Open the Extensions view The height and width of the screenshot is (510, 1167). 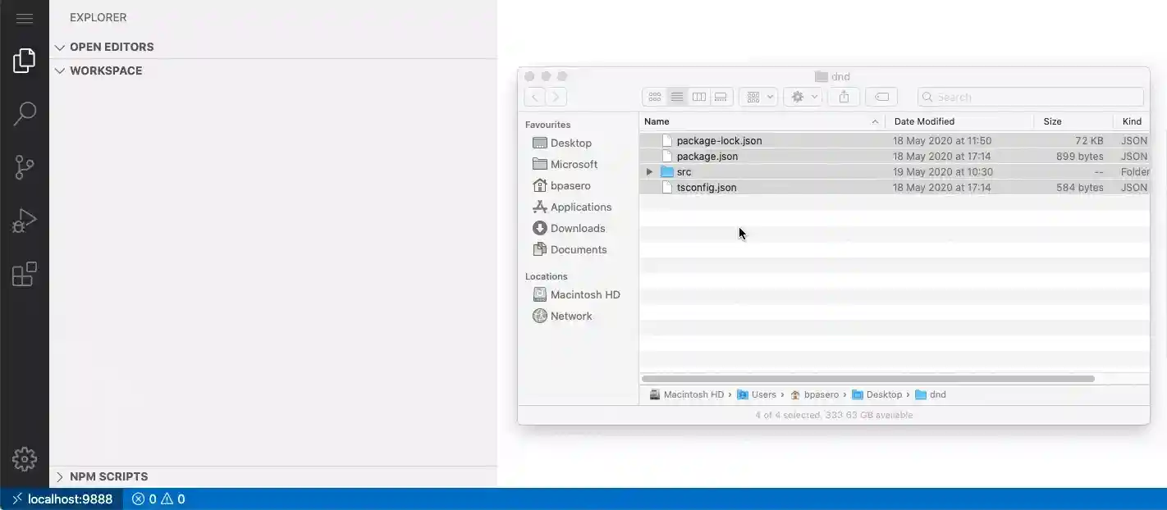coord(25,274)
